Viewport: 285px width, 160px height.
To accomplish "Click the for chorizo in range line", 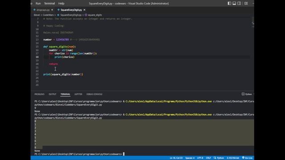I will click(73, 53).
